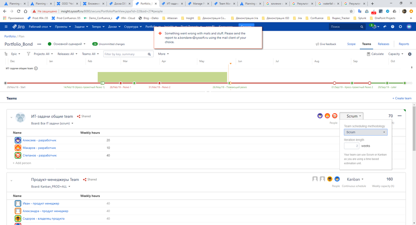This screenshot has height=225, width=416.
Task: Open the Задачи menu
Action: [81, 27]
